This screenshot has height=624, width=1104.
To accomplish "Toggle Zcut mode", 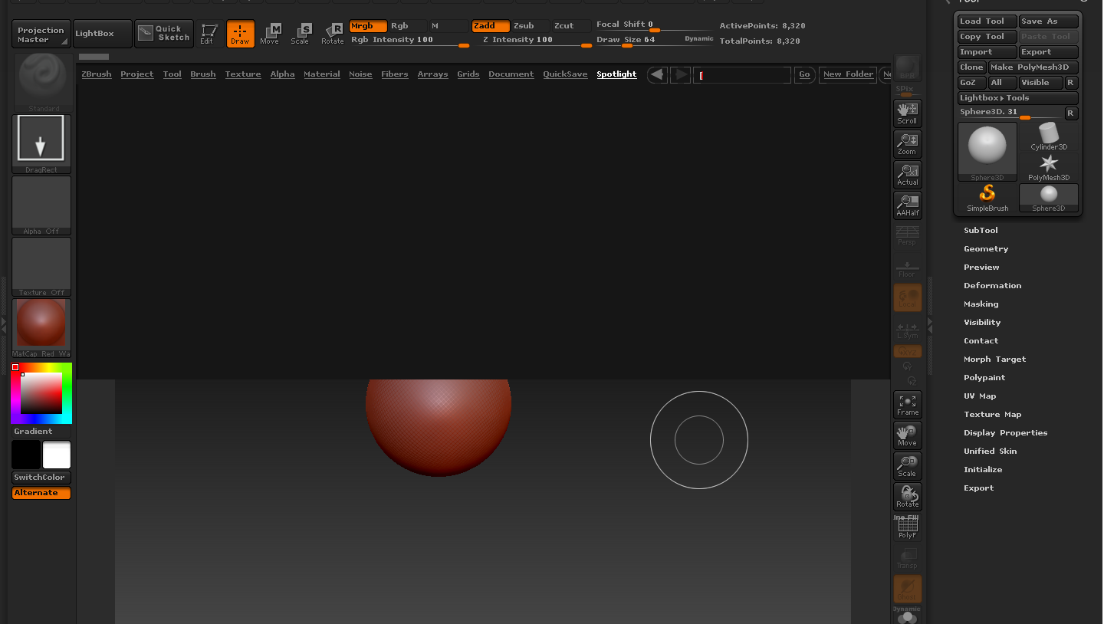I will pyautogui.click(x=571, y=26).
